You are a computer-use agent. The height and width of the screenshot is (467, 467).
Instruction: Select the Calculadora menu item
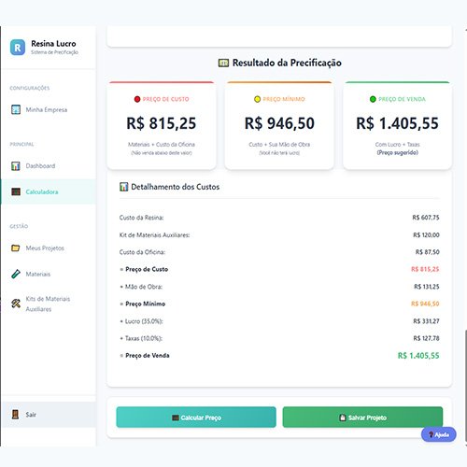pyautogui.click(x=49, y=191)
